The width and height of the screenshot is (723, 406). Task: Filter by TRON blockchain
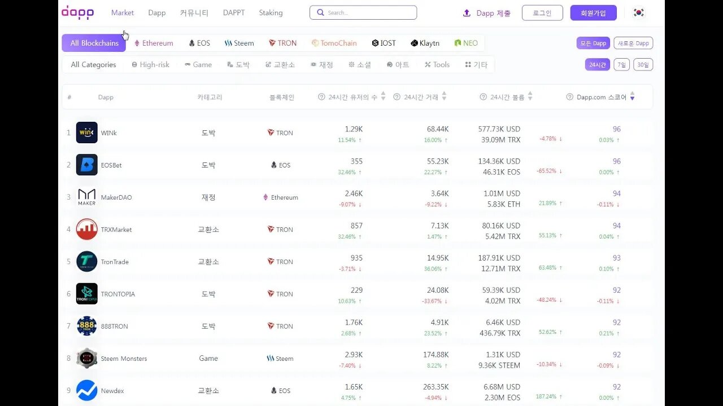click(x=282, y=43)
